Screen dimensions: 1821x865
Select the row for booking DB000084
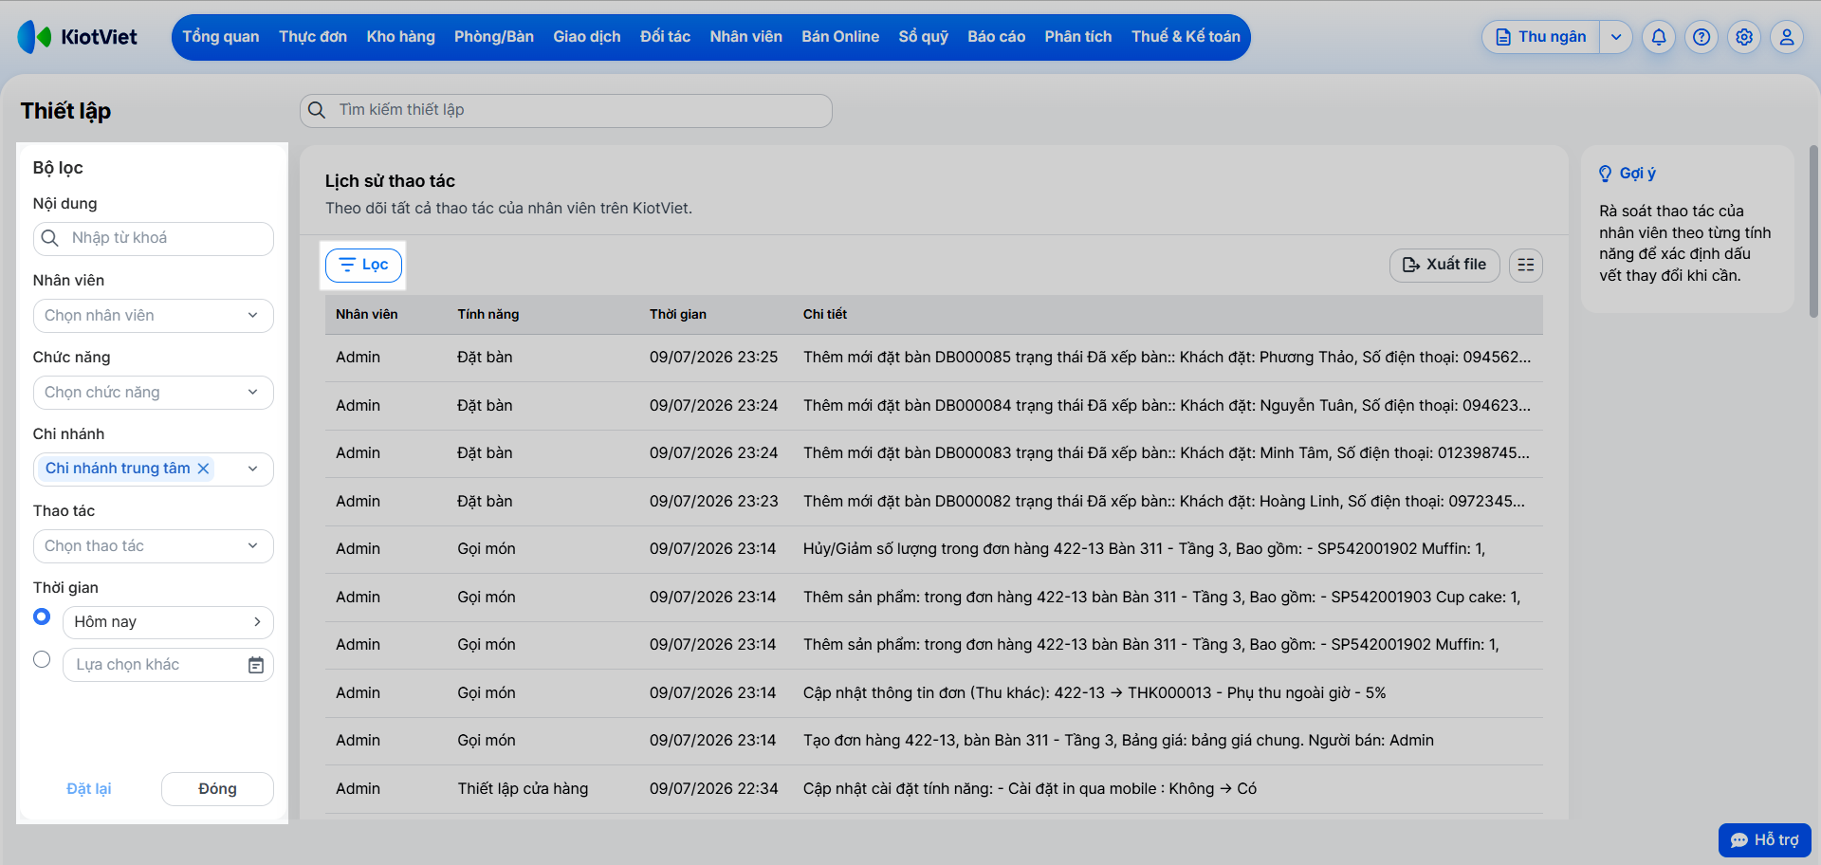tap(934, 406)
